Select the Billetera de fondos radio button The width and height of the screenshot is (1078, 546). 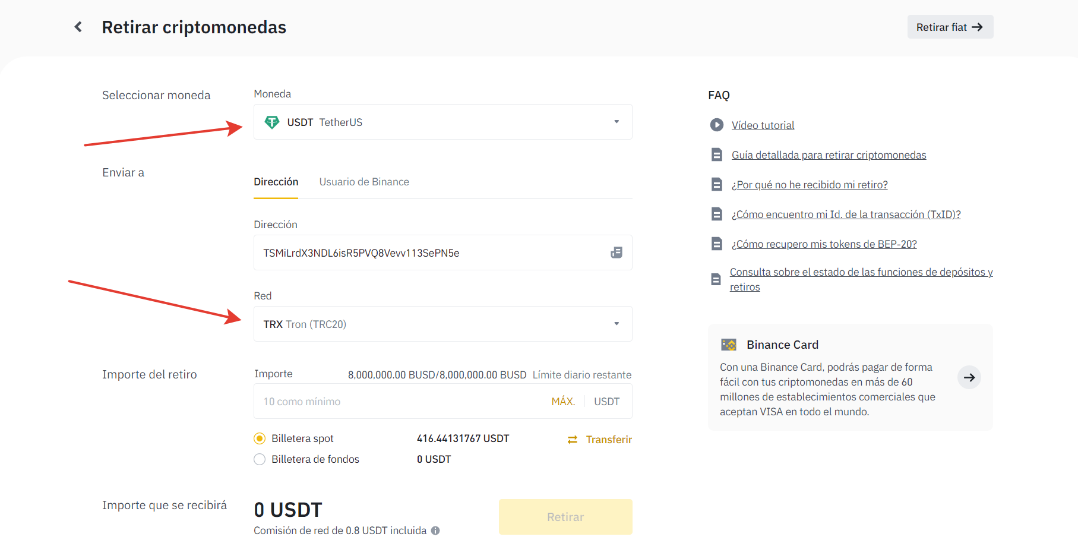click(x=260, y=459)
